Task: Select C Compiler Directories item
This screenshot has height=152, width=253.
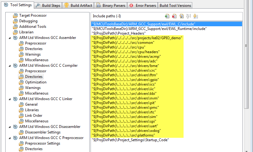Action: 34,77
